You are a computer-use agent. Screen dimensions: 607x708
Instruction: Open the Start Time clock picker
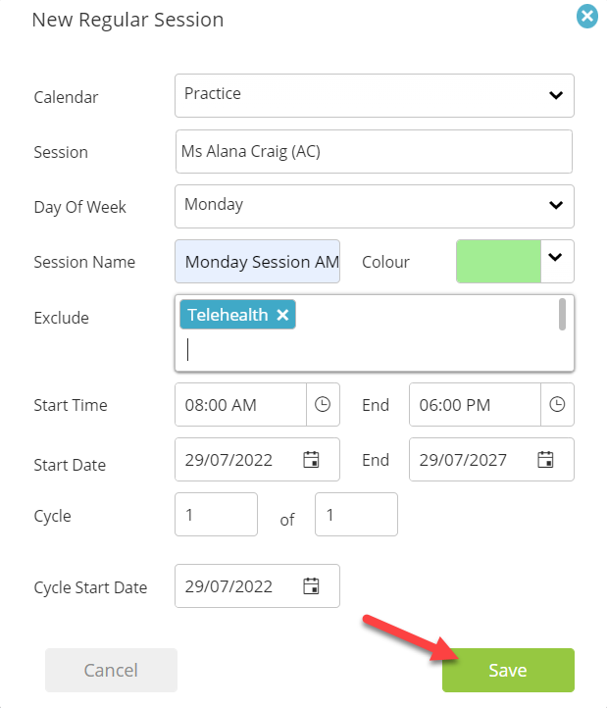pyautogui.click(x=323, y=404)
